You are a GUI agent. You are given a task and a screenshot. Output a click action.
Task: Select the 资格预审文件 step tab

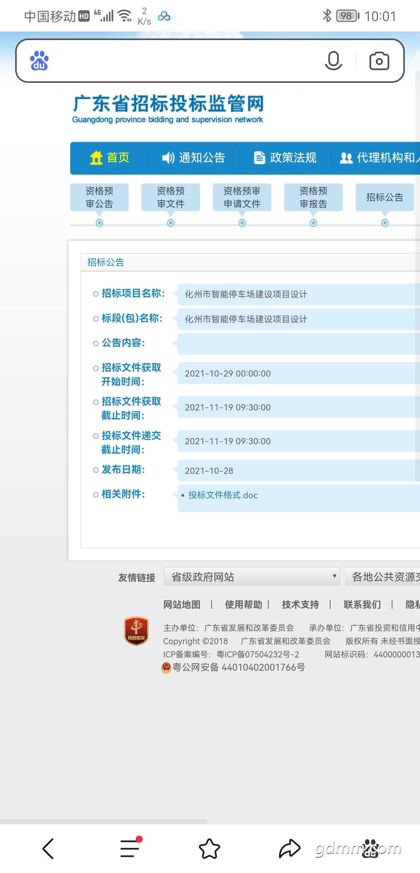click(171, 197)
